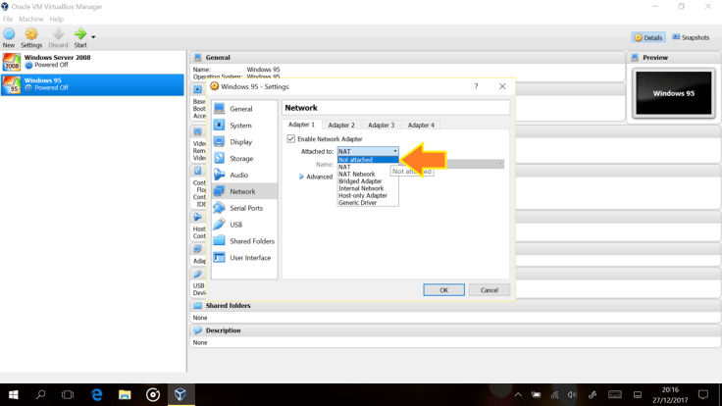
Task: Click the New virtual machine toolbar icon
Action: coord(9,35)
